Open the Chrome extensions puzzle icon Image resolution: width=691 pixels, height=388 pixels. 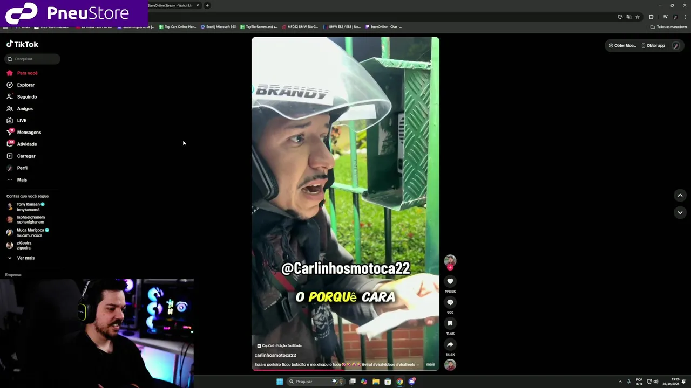tap(651, 17)
